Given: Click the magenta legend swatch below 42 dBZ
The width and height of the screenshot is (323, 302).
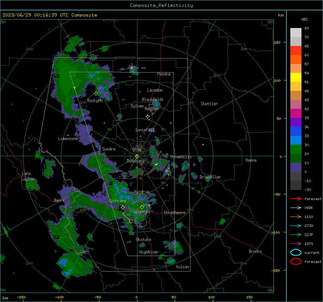Looking at the screenshot, I should coord(296,113).
